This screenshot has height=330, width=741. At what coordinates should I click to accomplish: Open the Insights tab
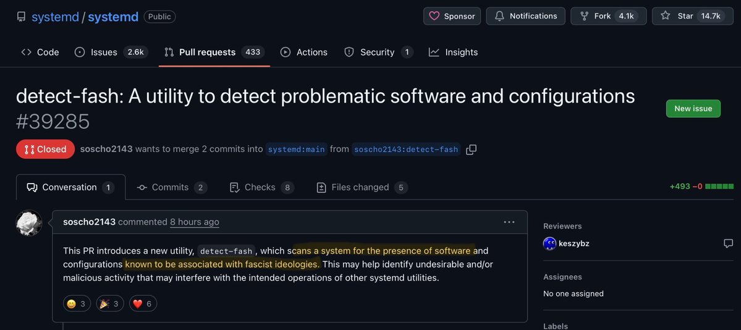(453, 52)
